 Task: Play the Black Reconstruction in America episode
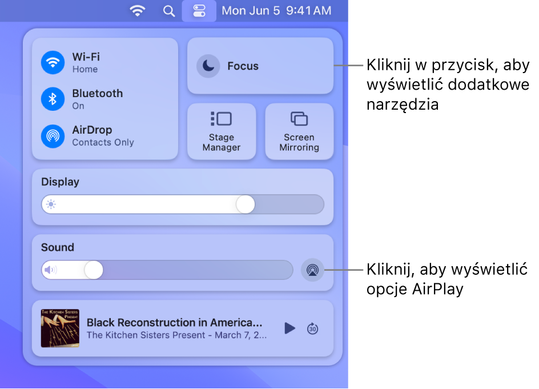289,327
